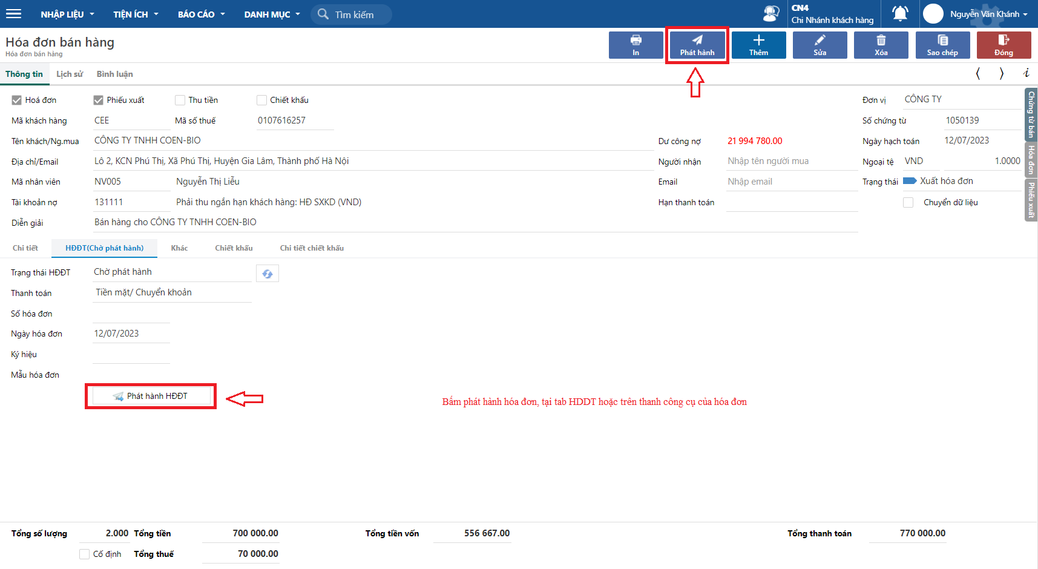Expand the Nguyễn Văn Khánh user menu
Image resolution: width=1038 pixels, height=569 pixels.
coord(988,14)
